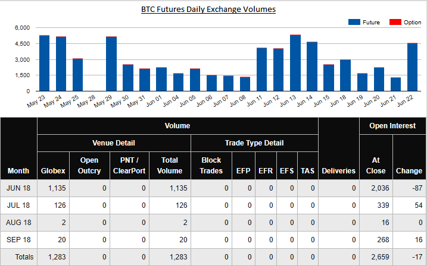
Task: Select the JUN 18 month row
Action: click(x=18, y=188)
